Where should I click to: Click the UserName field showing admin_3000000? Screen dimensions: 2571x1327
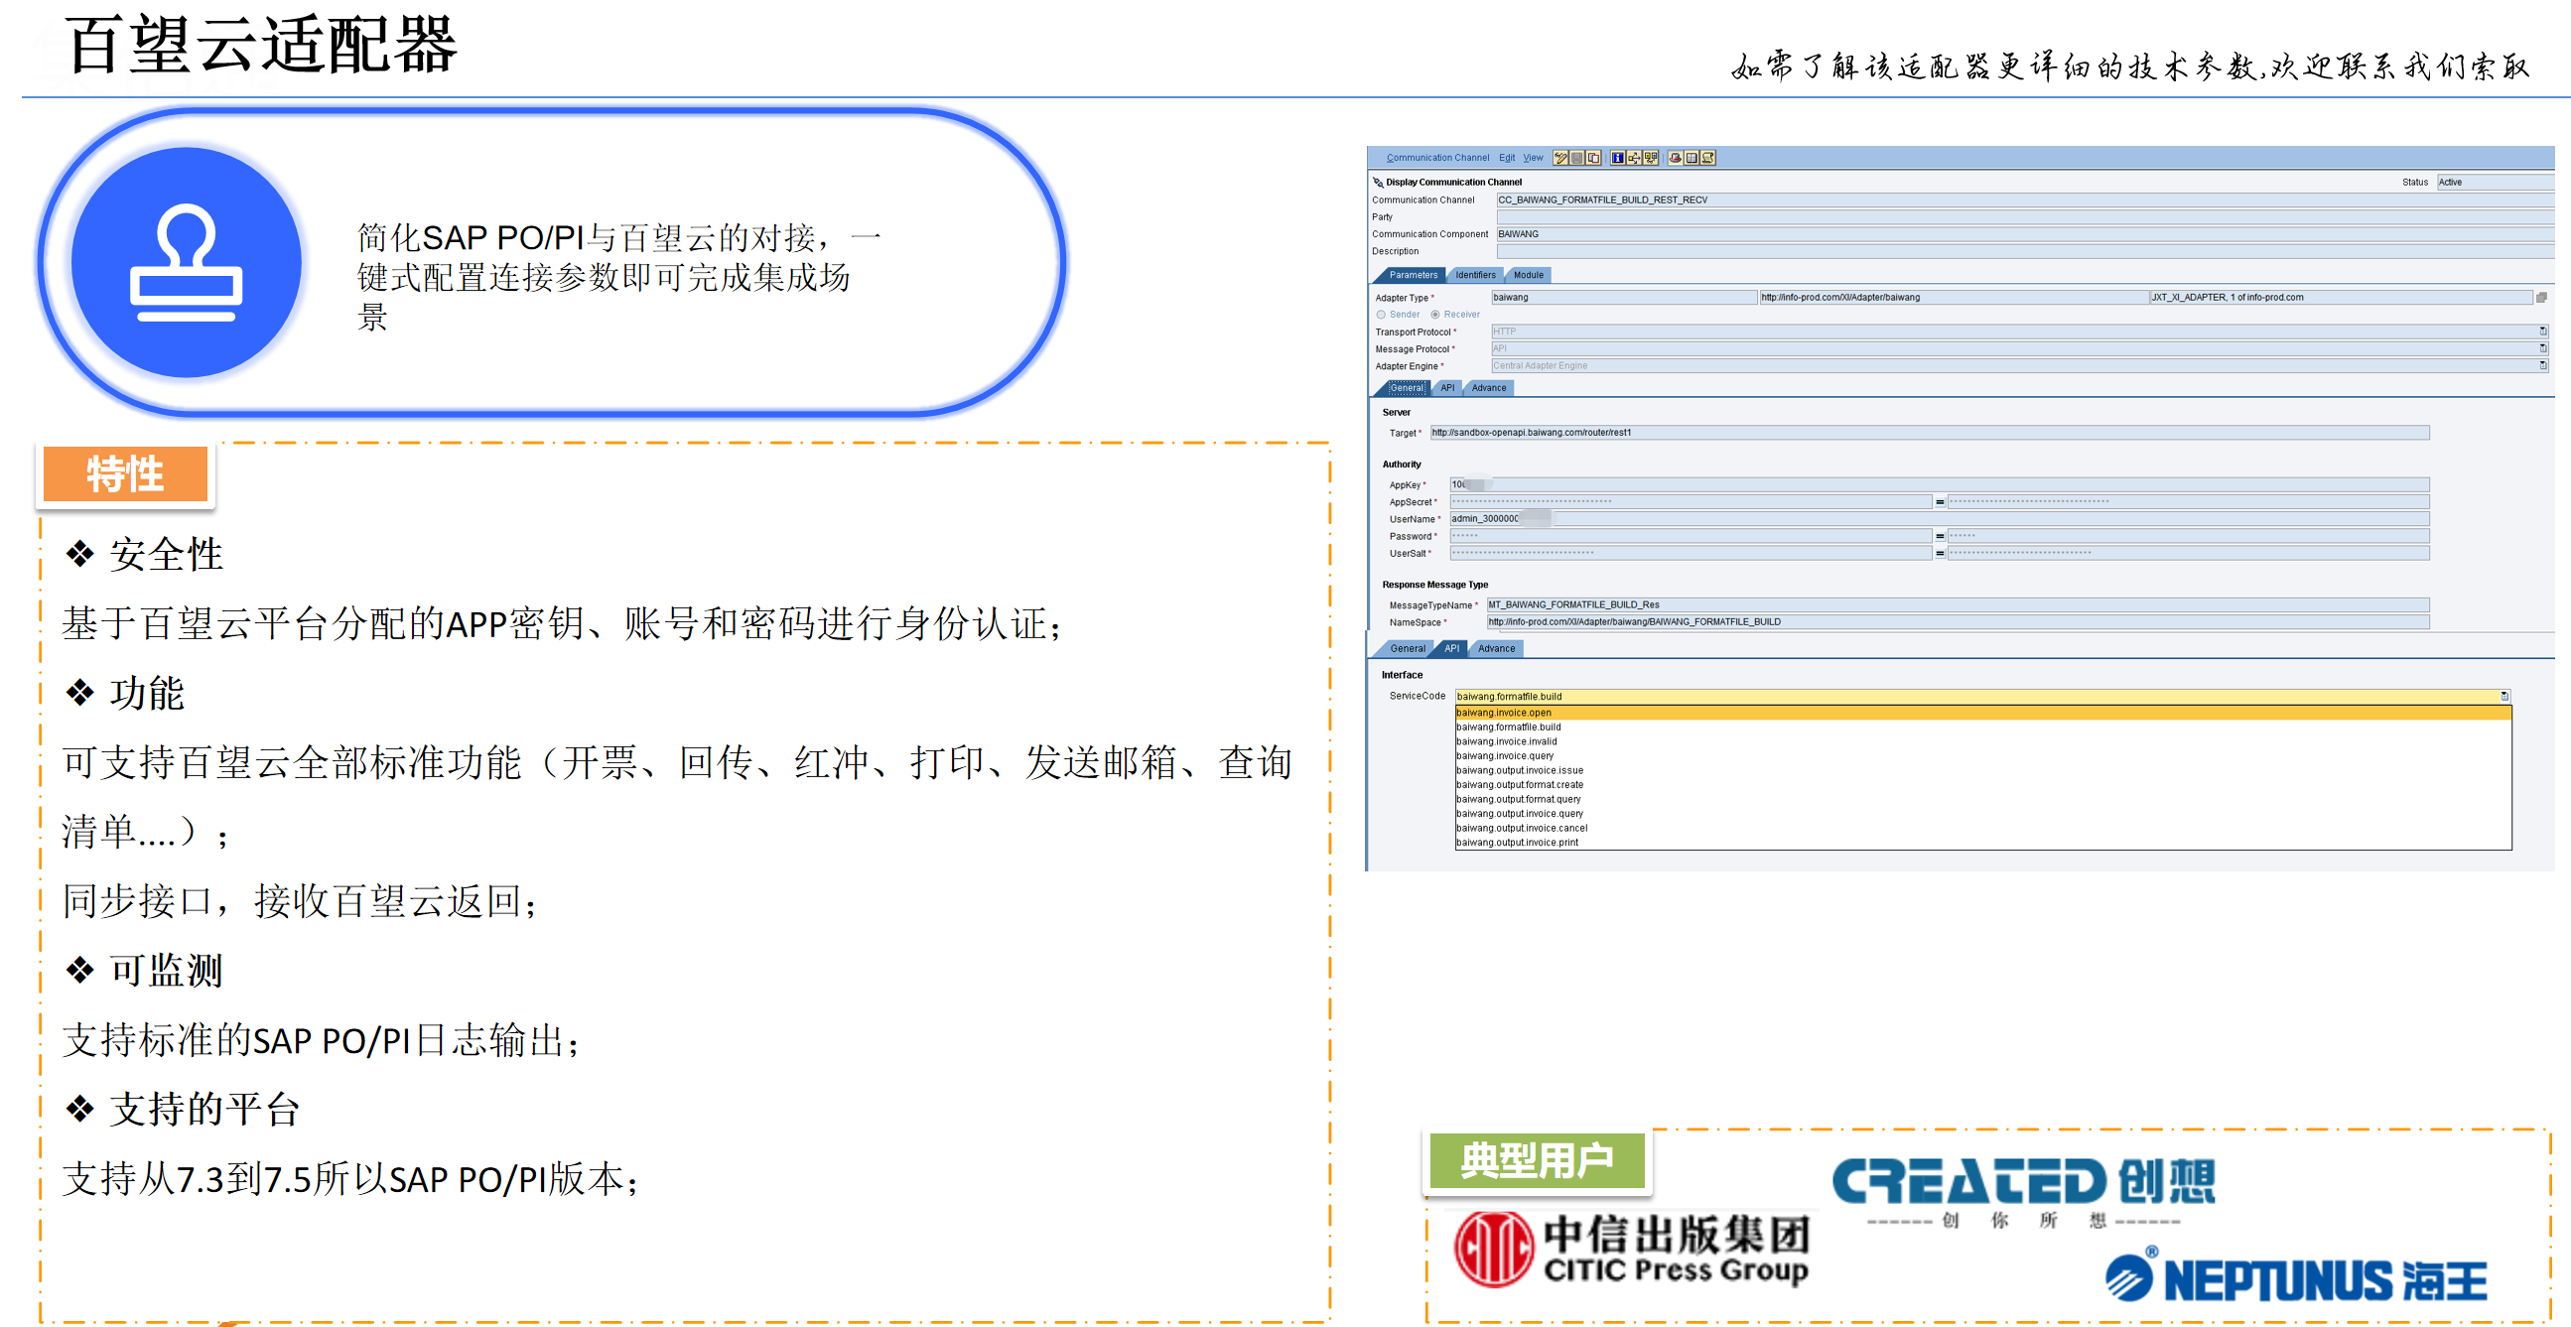pyautogui.click(x=1939, y=519)
